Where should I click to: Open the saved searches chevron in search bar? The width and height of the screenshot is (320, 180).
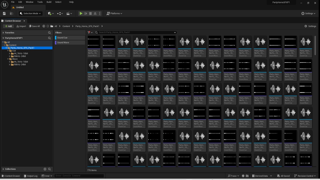[175, 32]
